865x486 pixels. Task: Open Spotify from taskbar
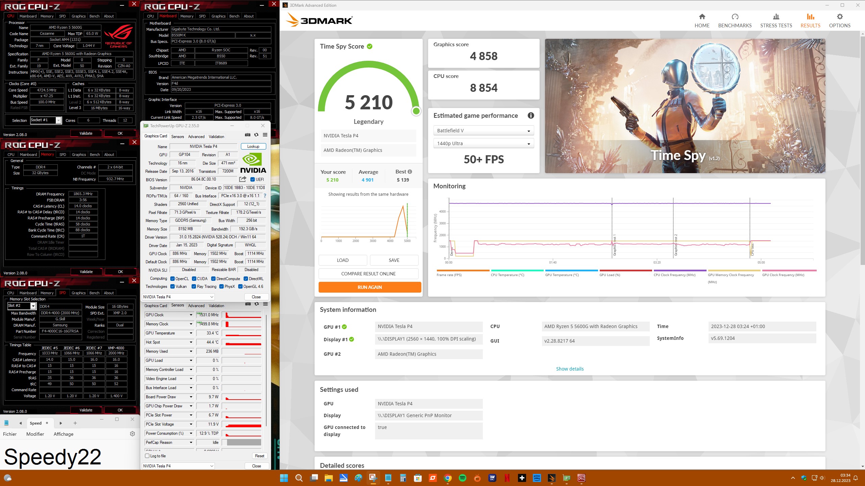coord(463,478)
